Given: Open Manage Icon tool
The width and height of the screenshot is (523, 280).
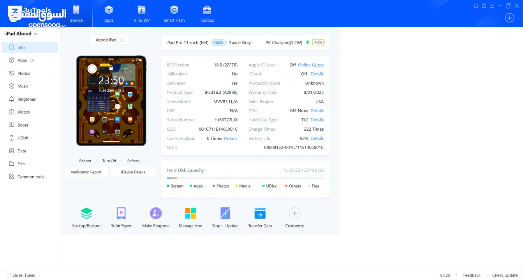Looking at the screenshot, I should (190, 218).
